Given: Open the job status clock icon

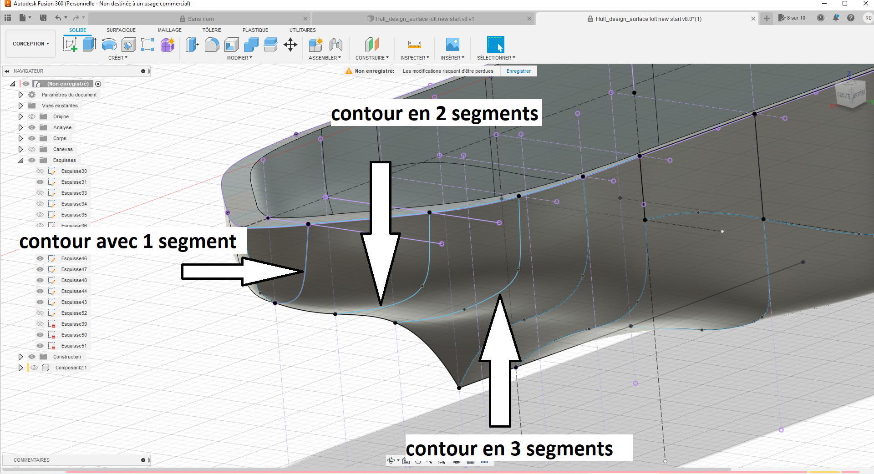Looking at the screenshot, I should 821,18.
